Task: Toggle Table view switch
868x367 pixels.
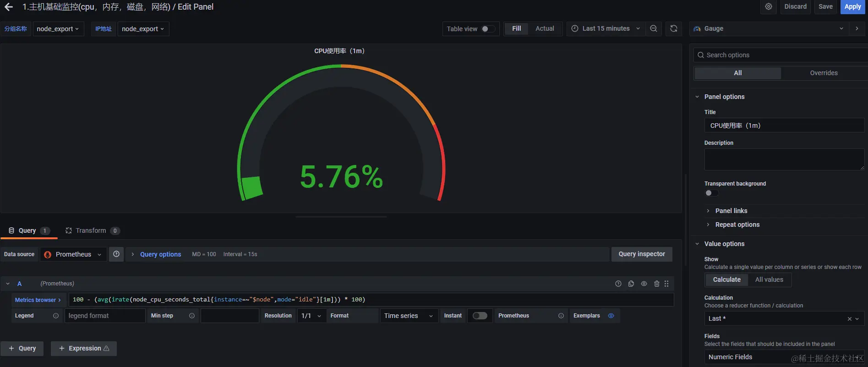Action: click(x=488, y=29)
